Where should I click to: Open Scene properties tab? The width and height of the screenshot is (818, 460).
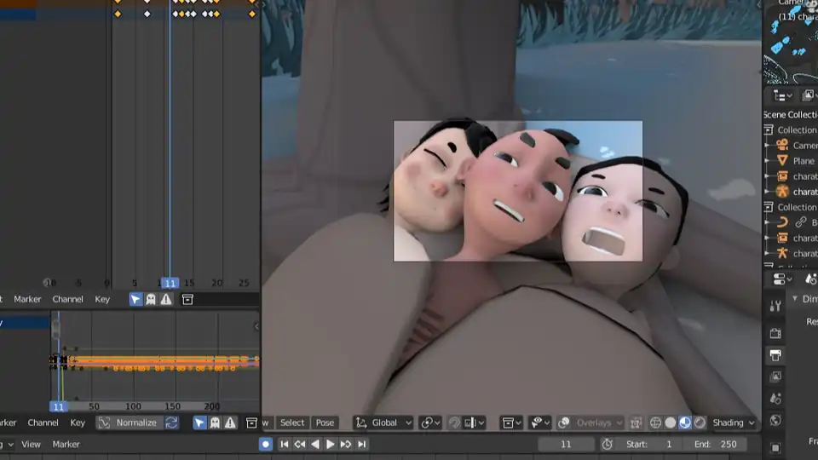tap(775, 399)
